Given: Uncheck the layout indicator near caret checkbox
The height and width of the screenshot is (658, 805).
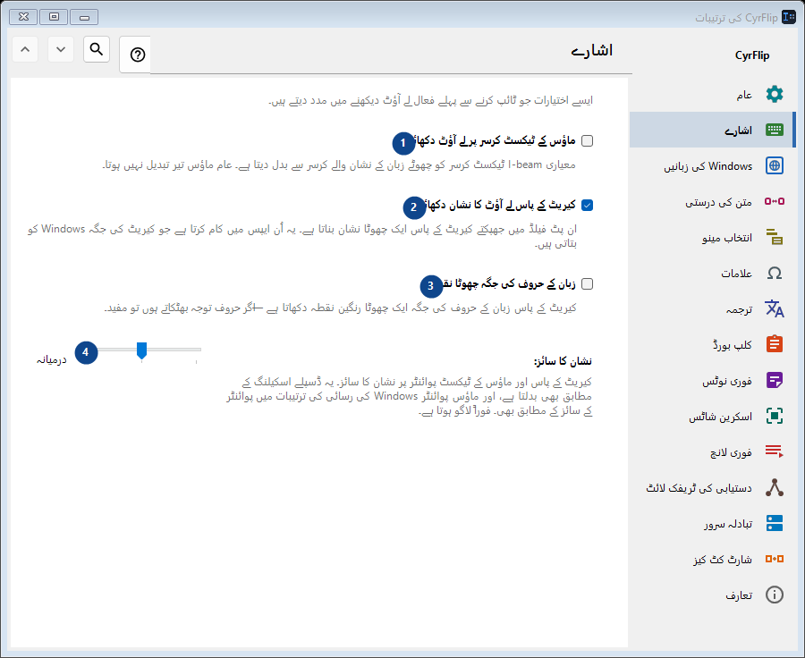Looking at the screenshot, I should [x=588, y=206].
